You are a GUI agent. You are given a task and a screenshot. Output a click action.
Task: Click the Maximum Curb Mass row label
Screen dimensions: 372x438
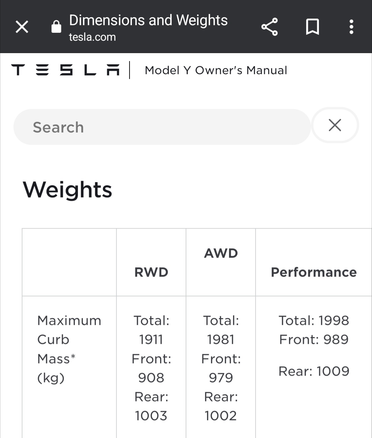coord(69,349)
